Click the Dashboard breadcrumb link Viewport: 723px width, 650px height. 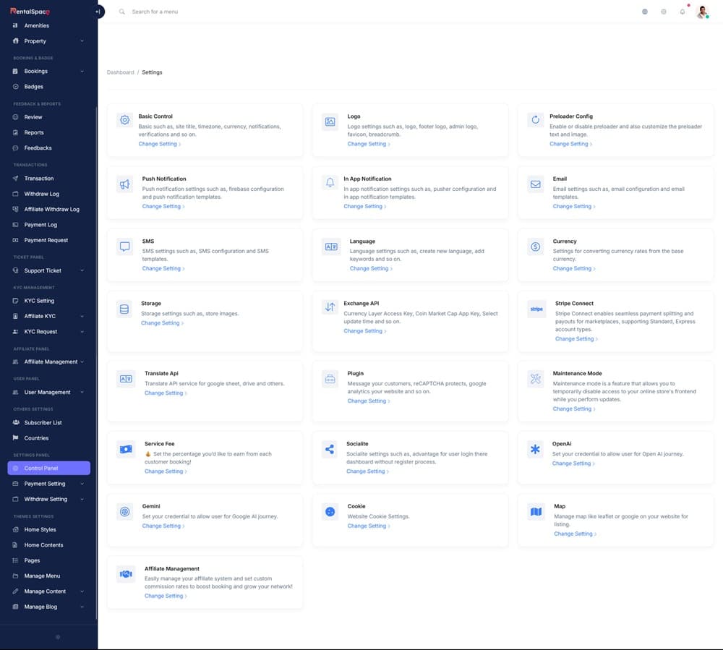(120, 72)
